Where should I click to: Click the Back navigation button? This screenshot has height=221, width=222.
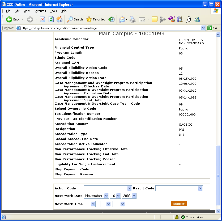point(13,19)
